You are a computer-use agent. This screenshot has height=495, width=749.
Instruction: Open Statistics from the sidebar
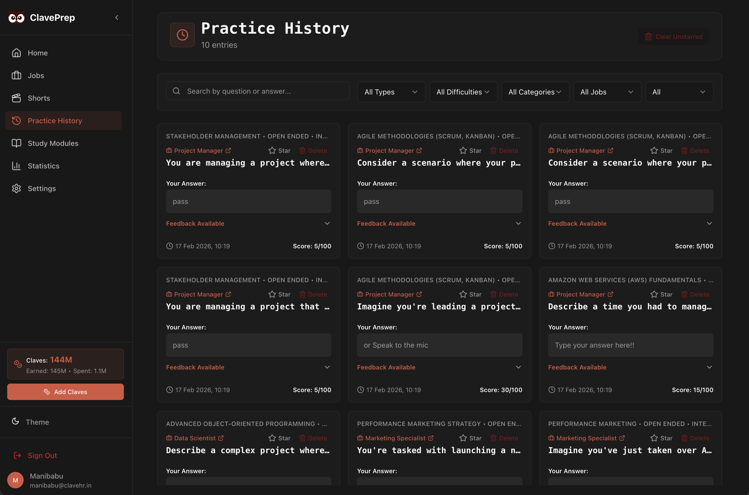[43, 166]
